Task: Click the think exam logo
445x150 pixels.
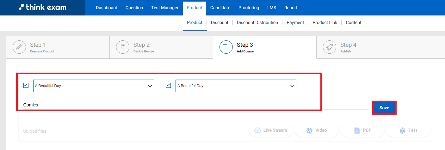Action: [42, 8]
